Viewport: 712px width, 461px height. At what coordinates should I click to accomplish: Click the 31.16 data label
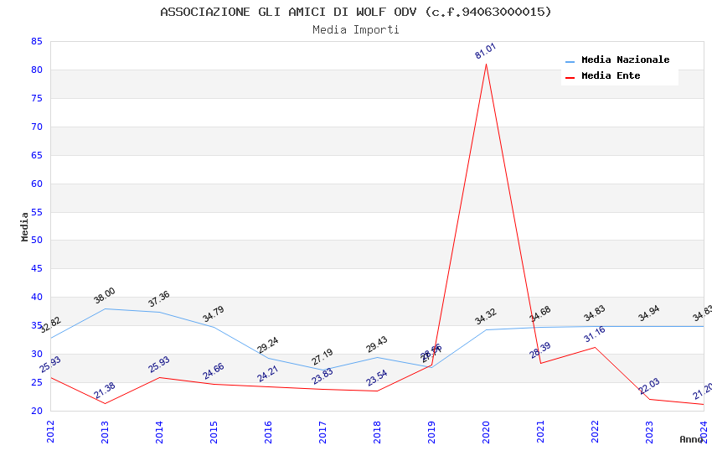point(595,334)
